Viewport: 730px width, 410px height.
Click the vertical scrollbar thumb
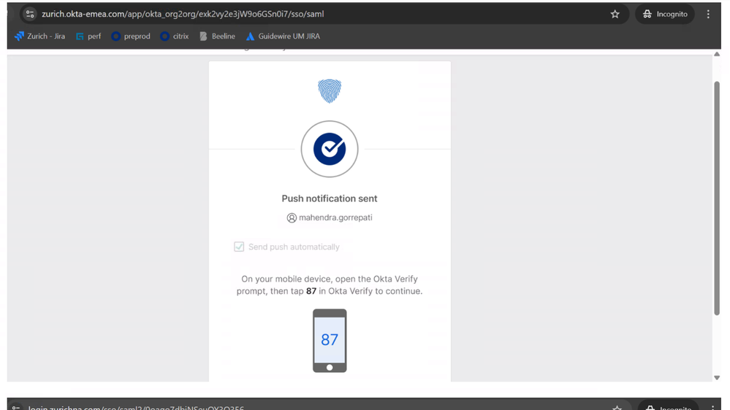717,198
